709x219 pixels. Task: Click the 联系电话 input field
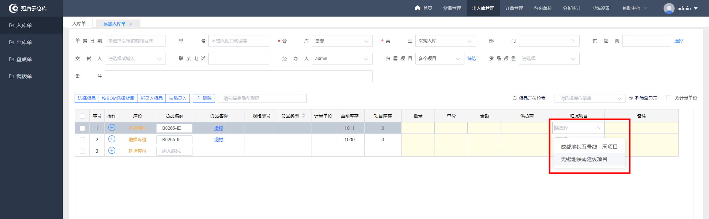point(239,59)
